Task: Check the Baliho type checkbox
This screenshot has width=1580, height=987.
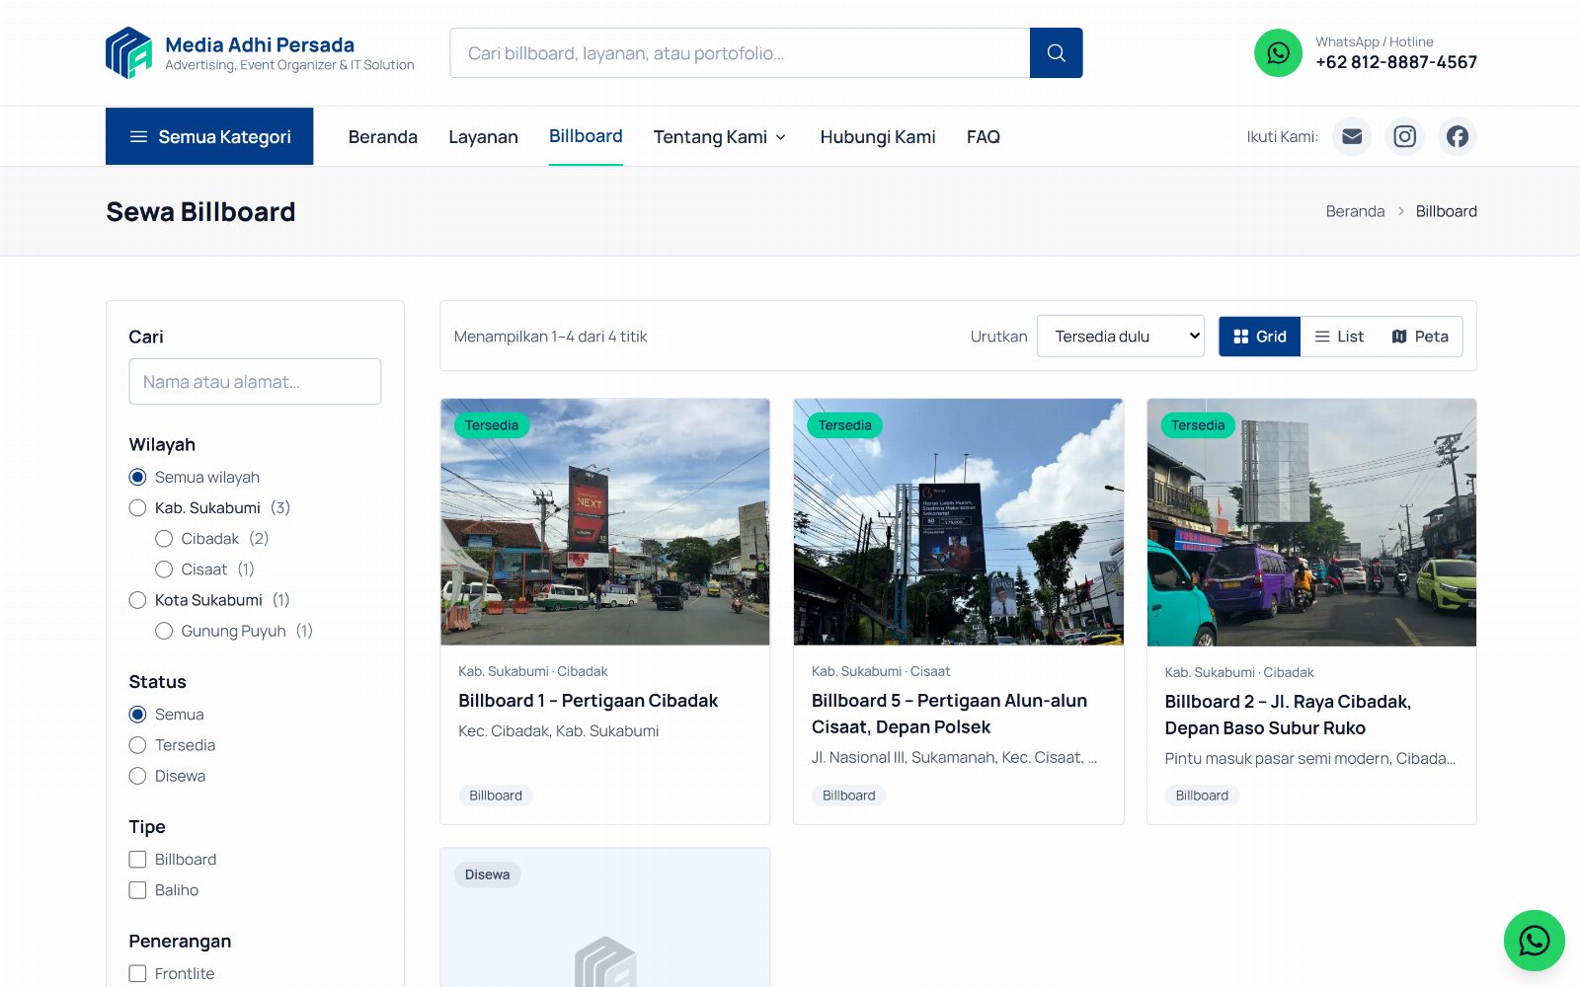Action: [x=137, y=890]
